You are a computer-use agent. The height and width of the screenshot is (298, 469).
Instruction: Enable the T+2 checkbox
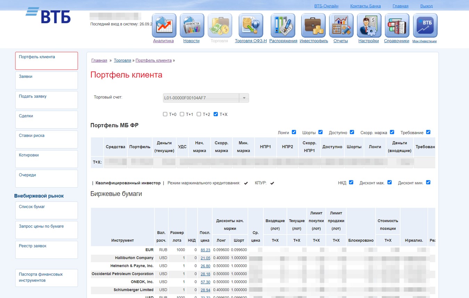pos(199,114)
